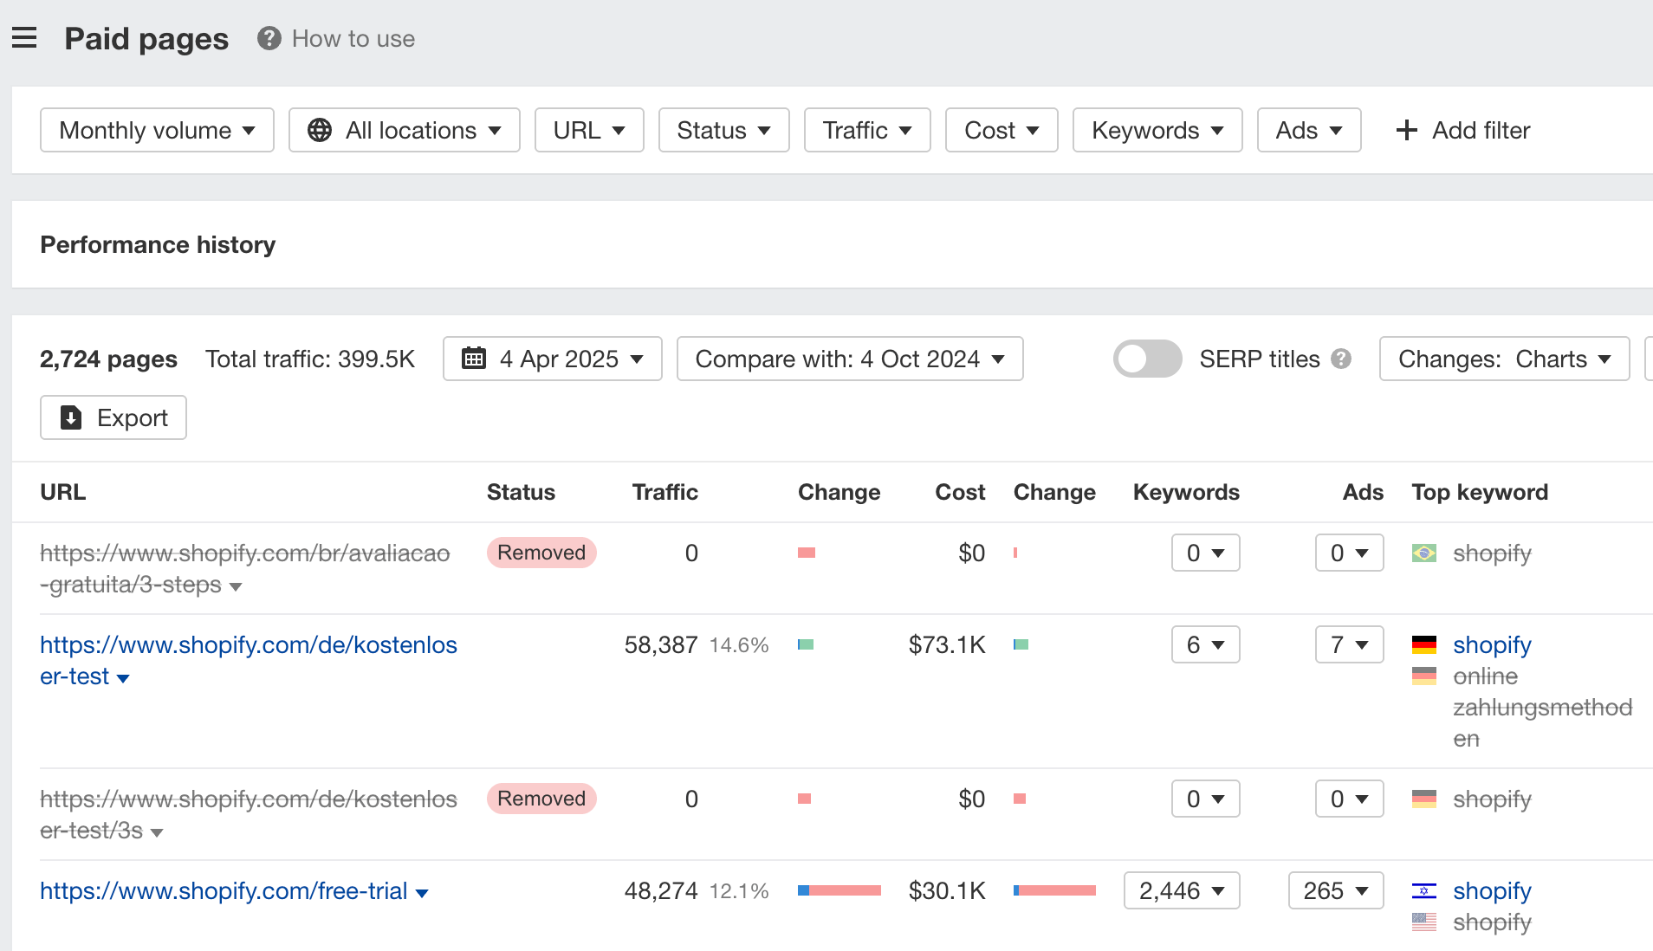Toggle the SERP titles switch on
Image resolution: width=1653 pixels, height=951 pixels.
pos(1147,358)
